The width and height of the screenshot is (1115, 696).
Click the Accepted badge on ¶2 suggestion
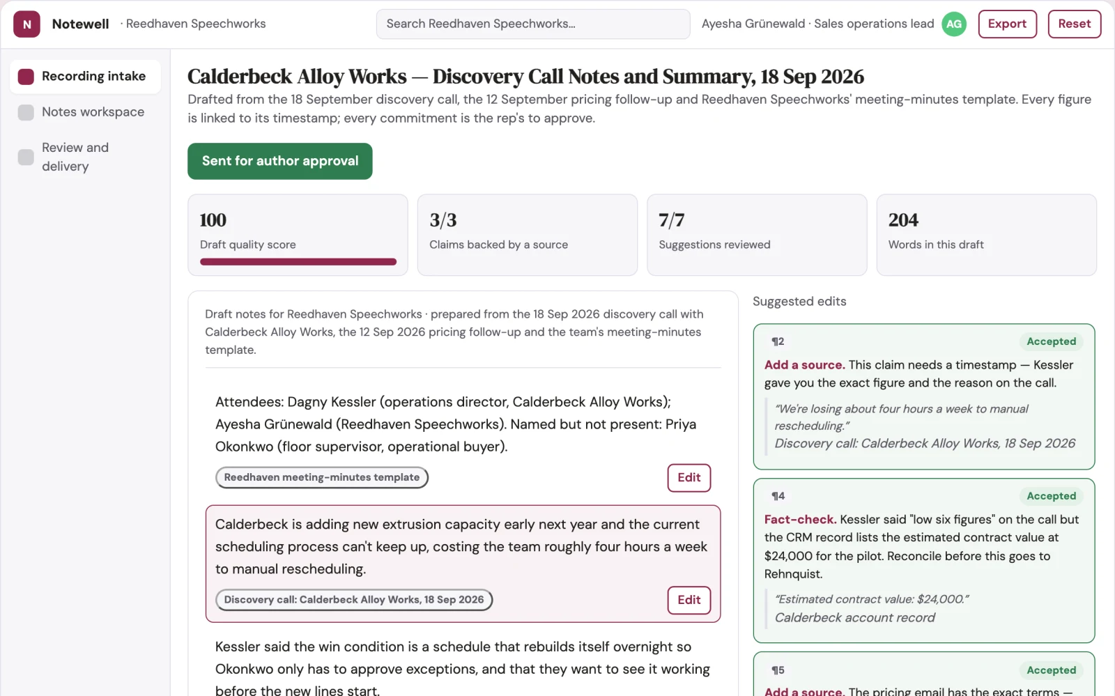(1051, 341)
